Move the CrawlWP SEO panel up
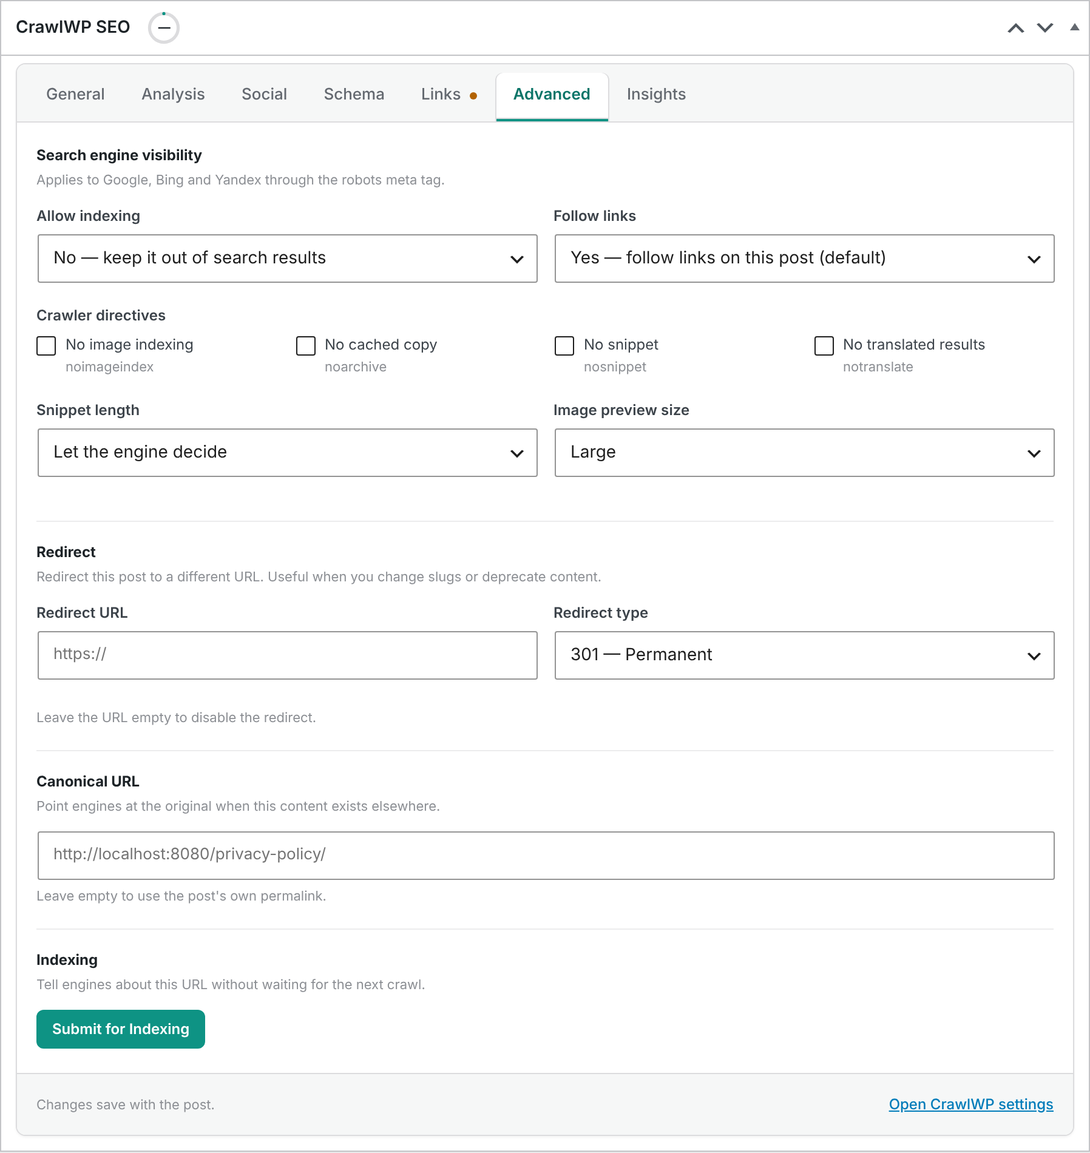The height and width of the screenshot is (1153, 1090). click(1016, 28)
